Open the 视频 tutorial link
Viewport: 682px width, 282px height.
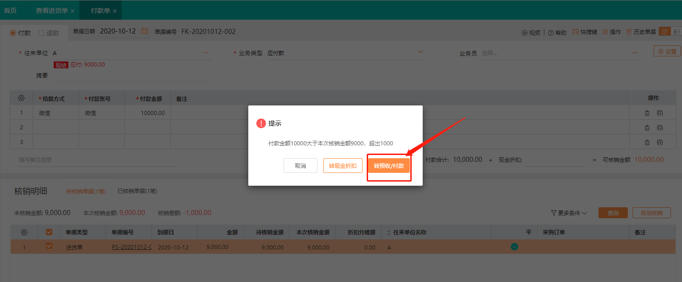coord(531,33)
